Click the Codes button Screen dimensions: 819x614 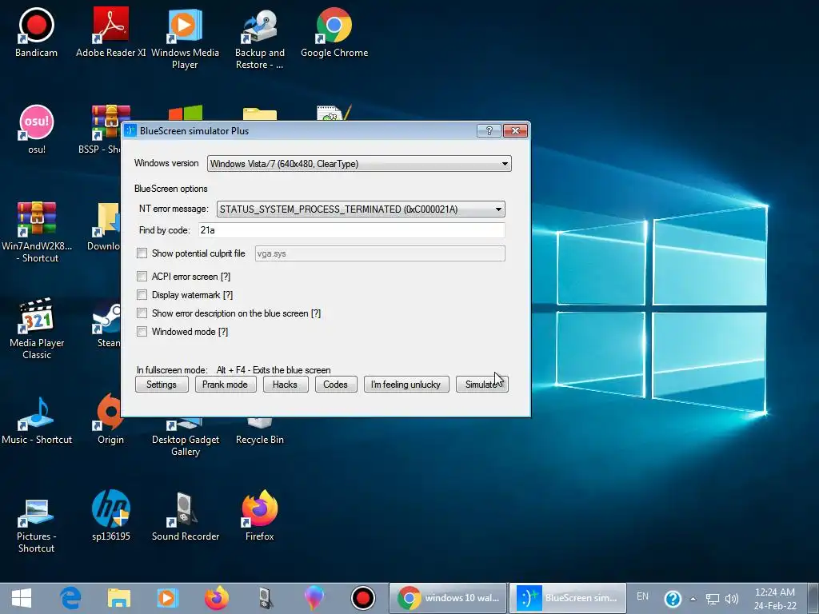tap(336, 385)
